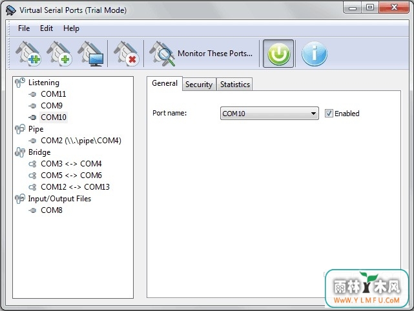Select COM2 pipe port entry
The height and width of the screenshot is (311, 414).
81,141
